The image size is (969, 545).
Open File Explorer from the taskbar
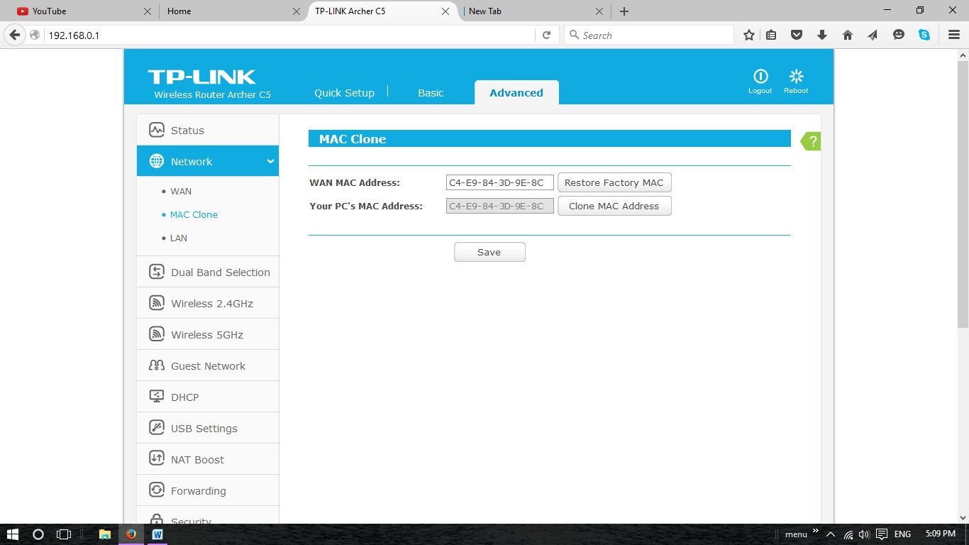[105, 534]
